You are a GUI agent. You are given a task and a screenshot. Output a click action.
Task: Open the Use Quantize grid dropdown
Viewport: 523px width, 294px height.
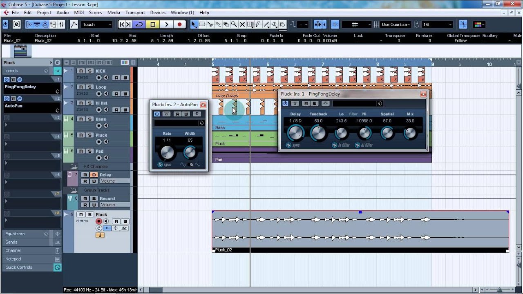point(396,24)
